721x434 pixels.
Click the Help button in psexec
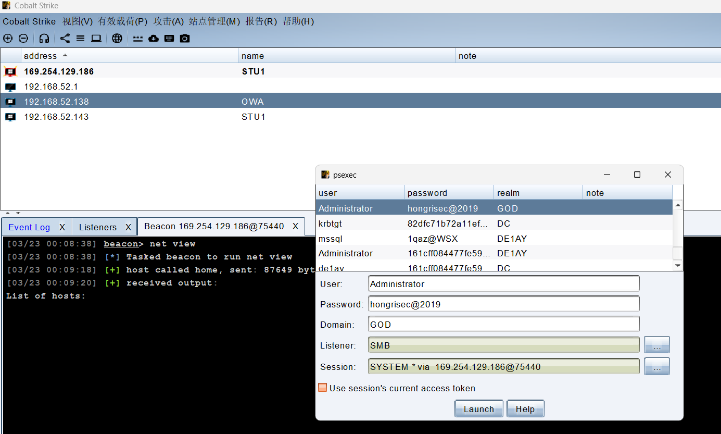point(525,409)
